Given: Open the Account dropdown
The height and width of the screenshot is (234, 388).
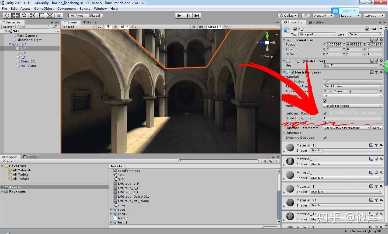Looking at the screenshot, I should tap(323, 16).
